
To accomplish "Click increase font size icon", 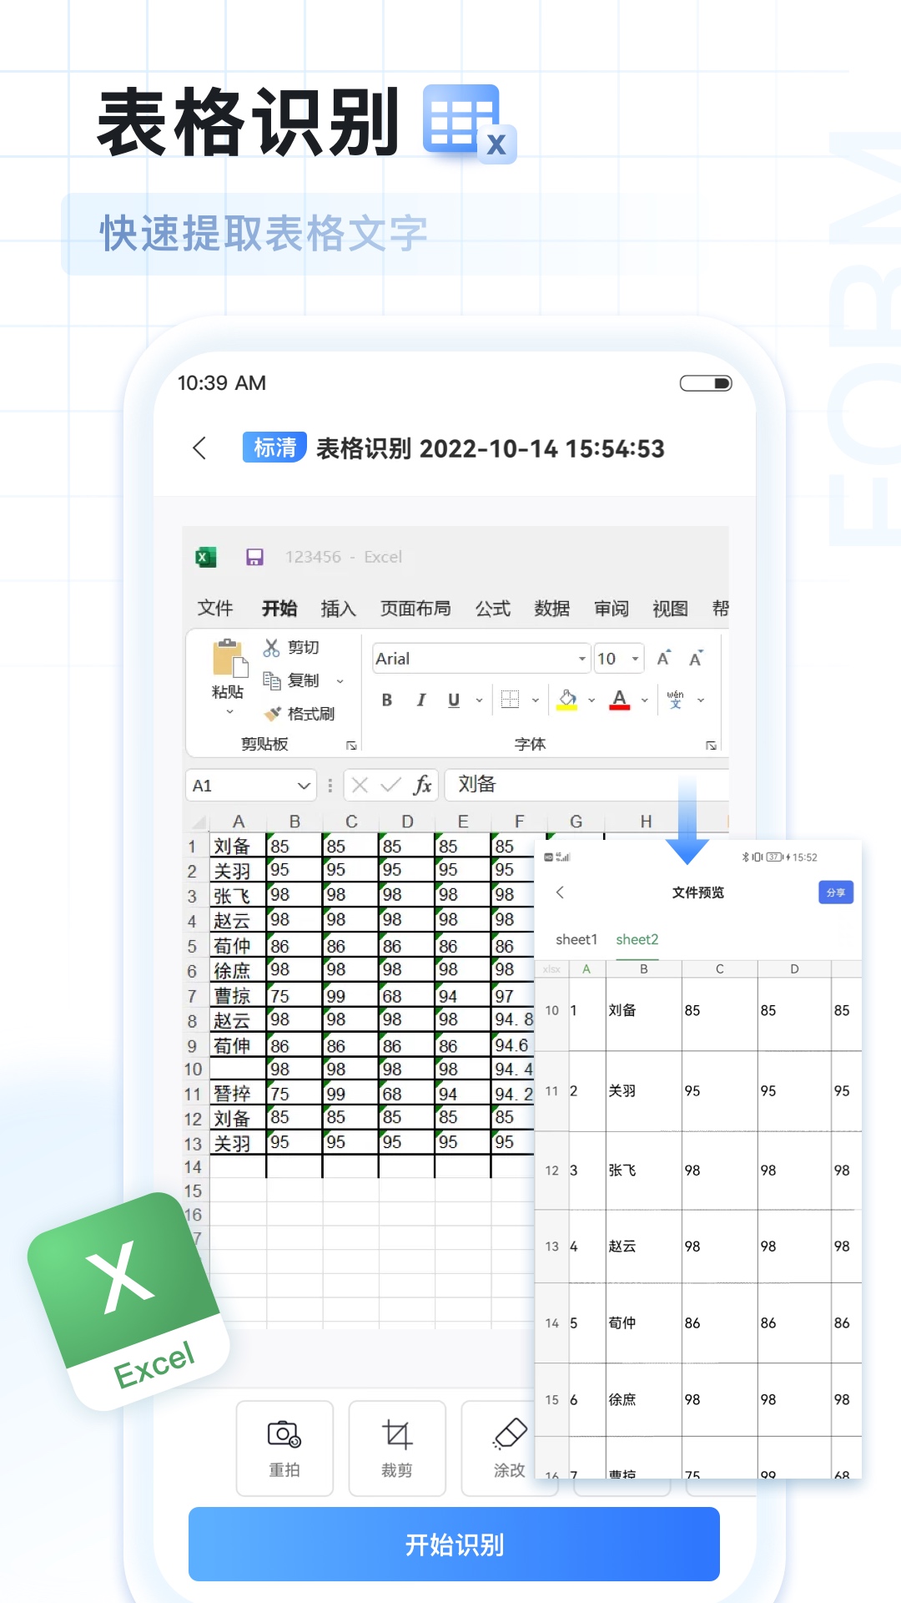I will [x=664, y=659].
